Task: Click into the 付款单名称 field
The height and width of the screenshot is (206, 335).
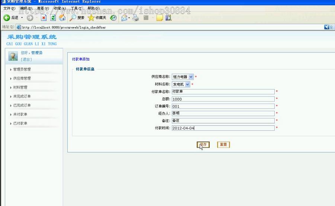Action: 223,92
